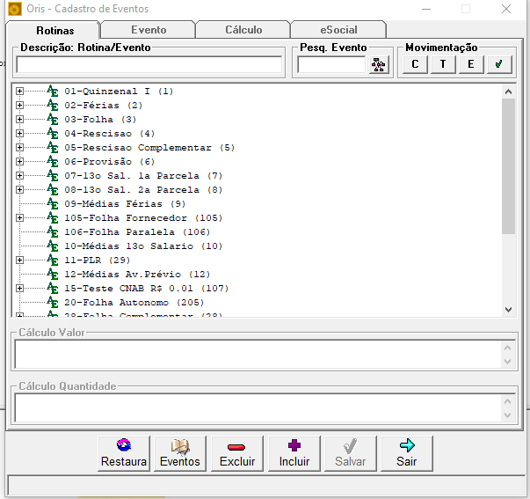Click the AE icon beside 08-13o Sal. 2a Parcela

click(53, 189)
